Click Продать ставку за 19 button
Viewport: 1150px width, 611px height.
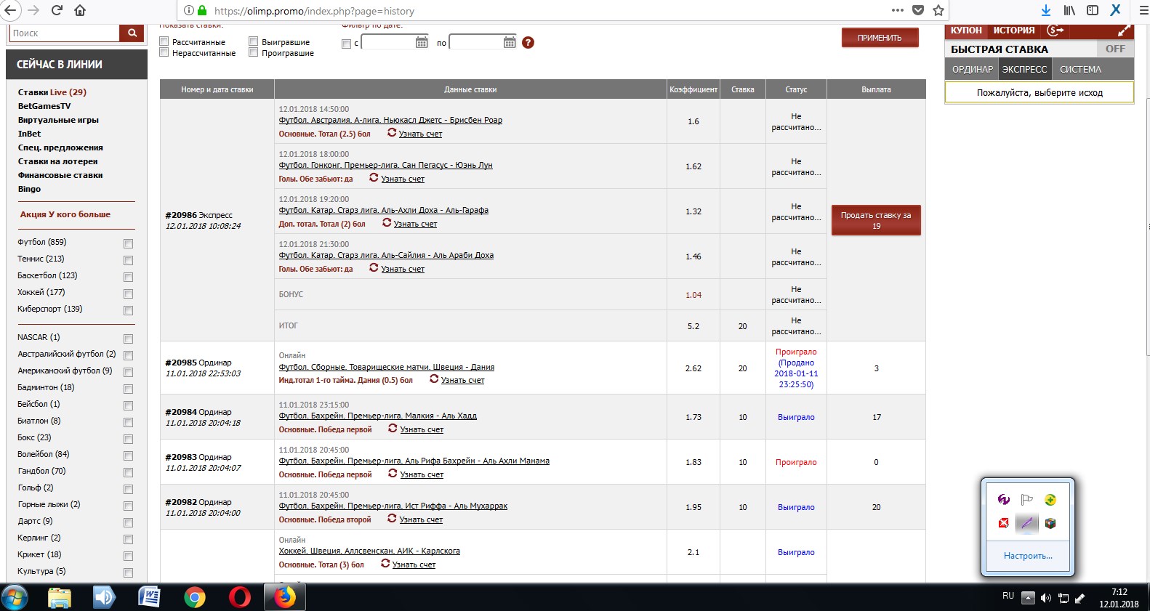click(876, 220)
